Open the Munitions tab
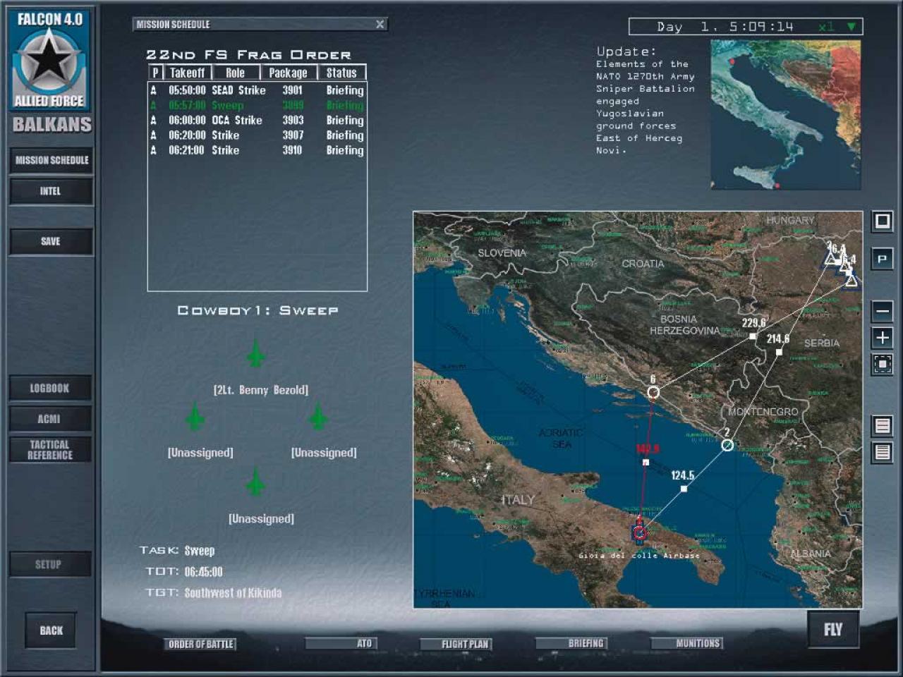 687,643
